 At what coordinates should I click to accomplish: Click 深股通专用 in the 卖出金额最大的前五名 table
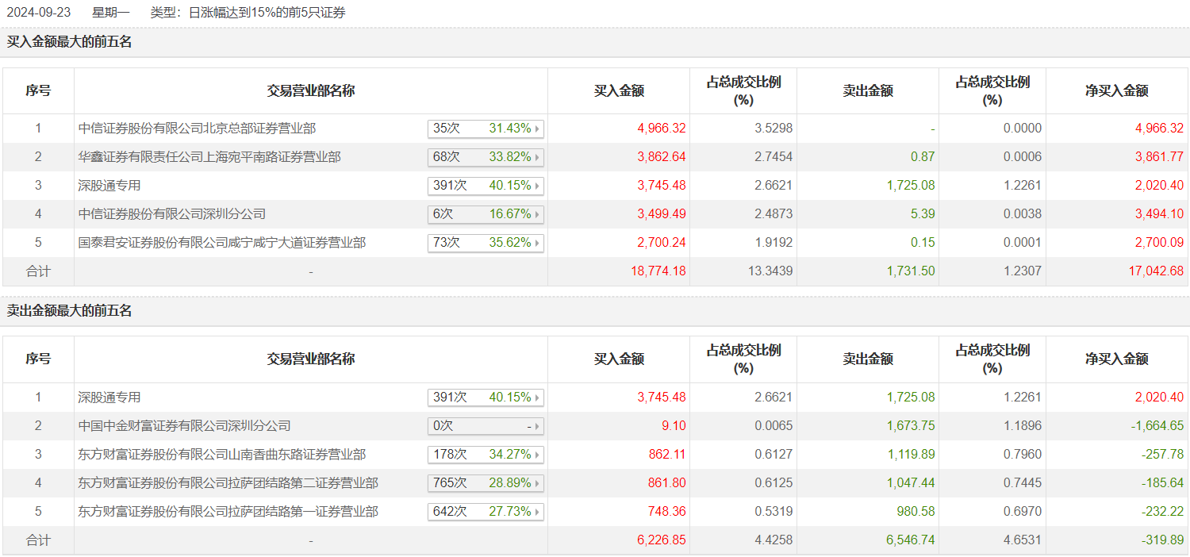pos(109,398)
